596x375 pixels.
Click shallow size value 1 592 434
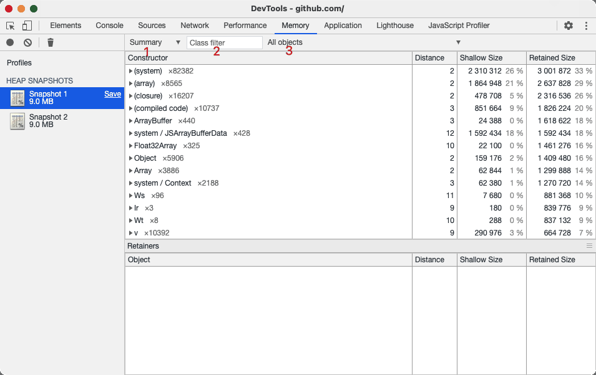(x=485, y=133)
